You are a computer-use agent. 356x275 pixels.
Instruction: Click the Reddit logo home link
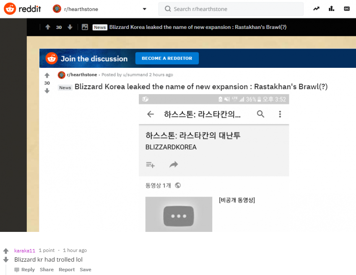pyautogui.click(x=23, y=9)
